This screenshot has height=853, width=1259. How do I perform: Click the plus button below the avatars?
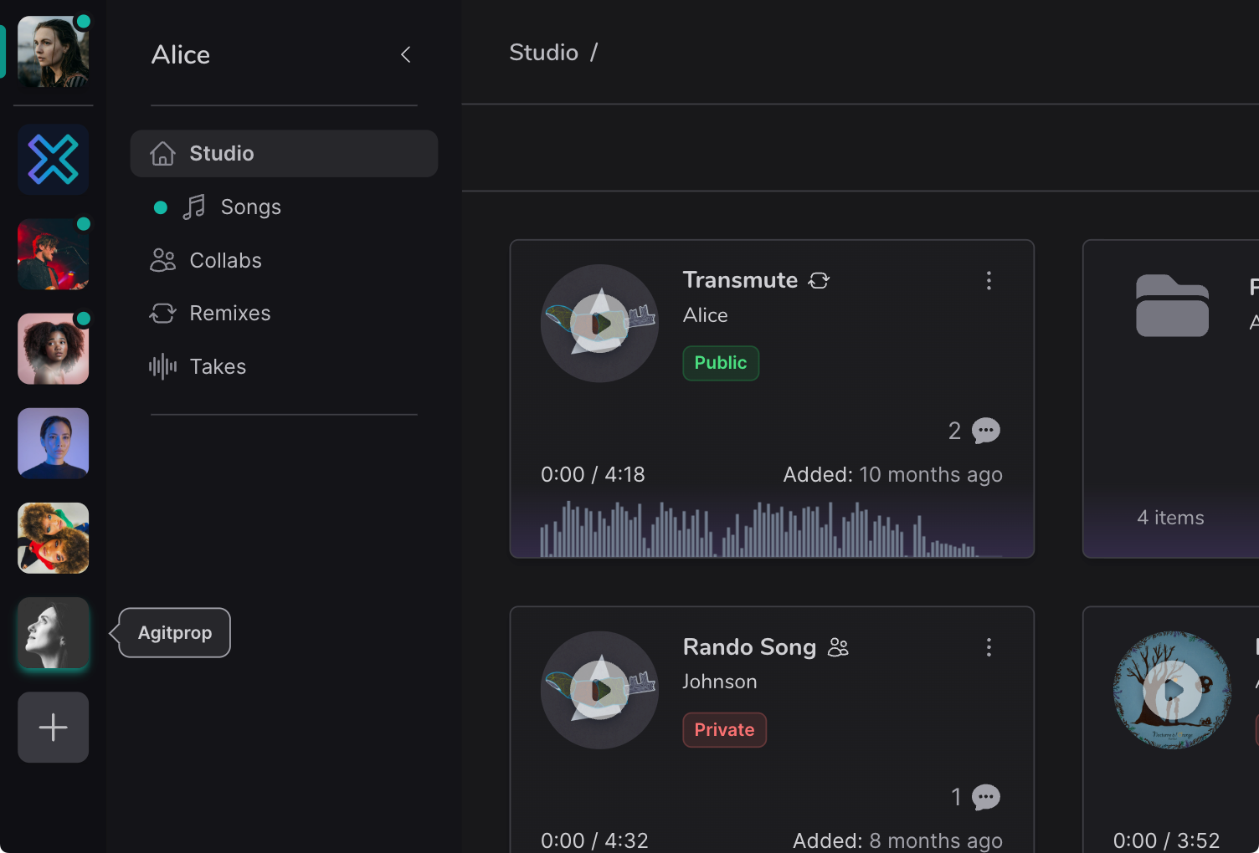pyautogui.click(x=53, y=727)
